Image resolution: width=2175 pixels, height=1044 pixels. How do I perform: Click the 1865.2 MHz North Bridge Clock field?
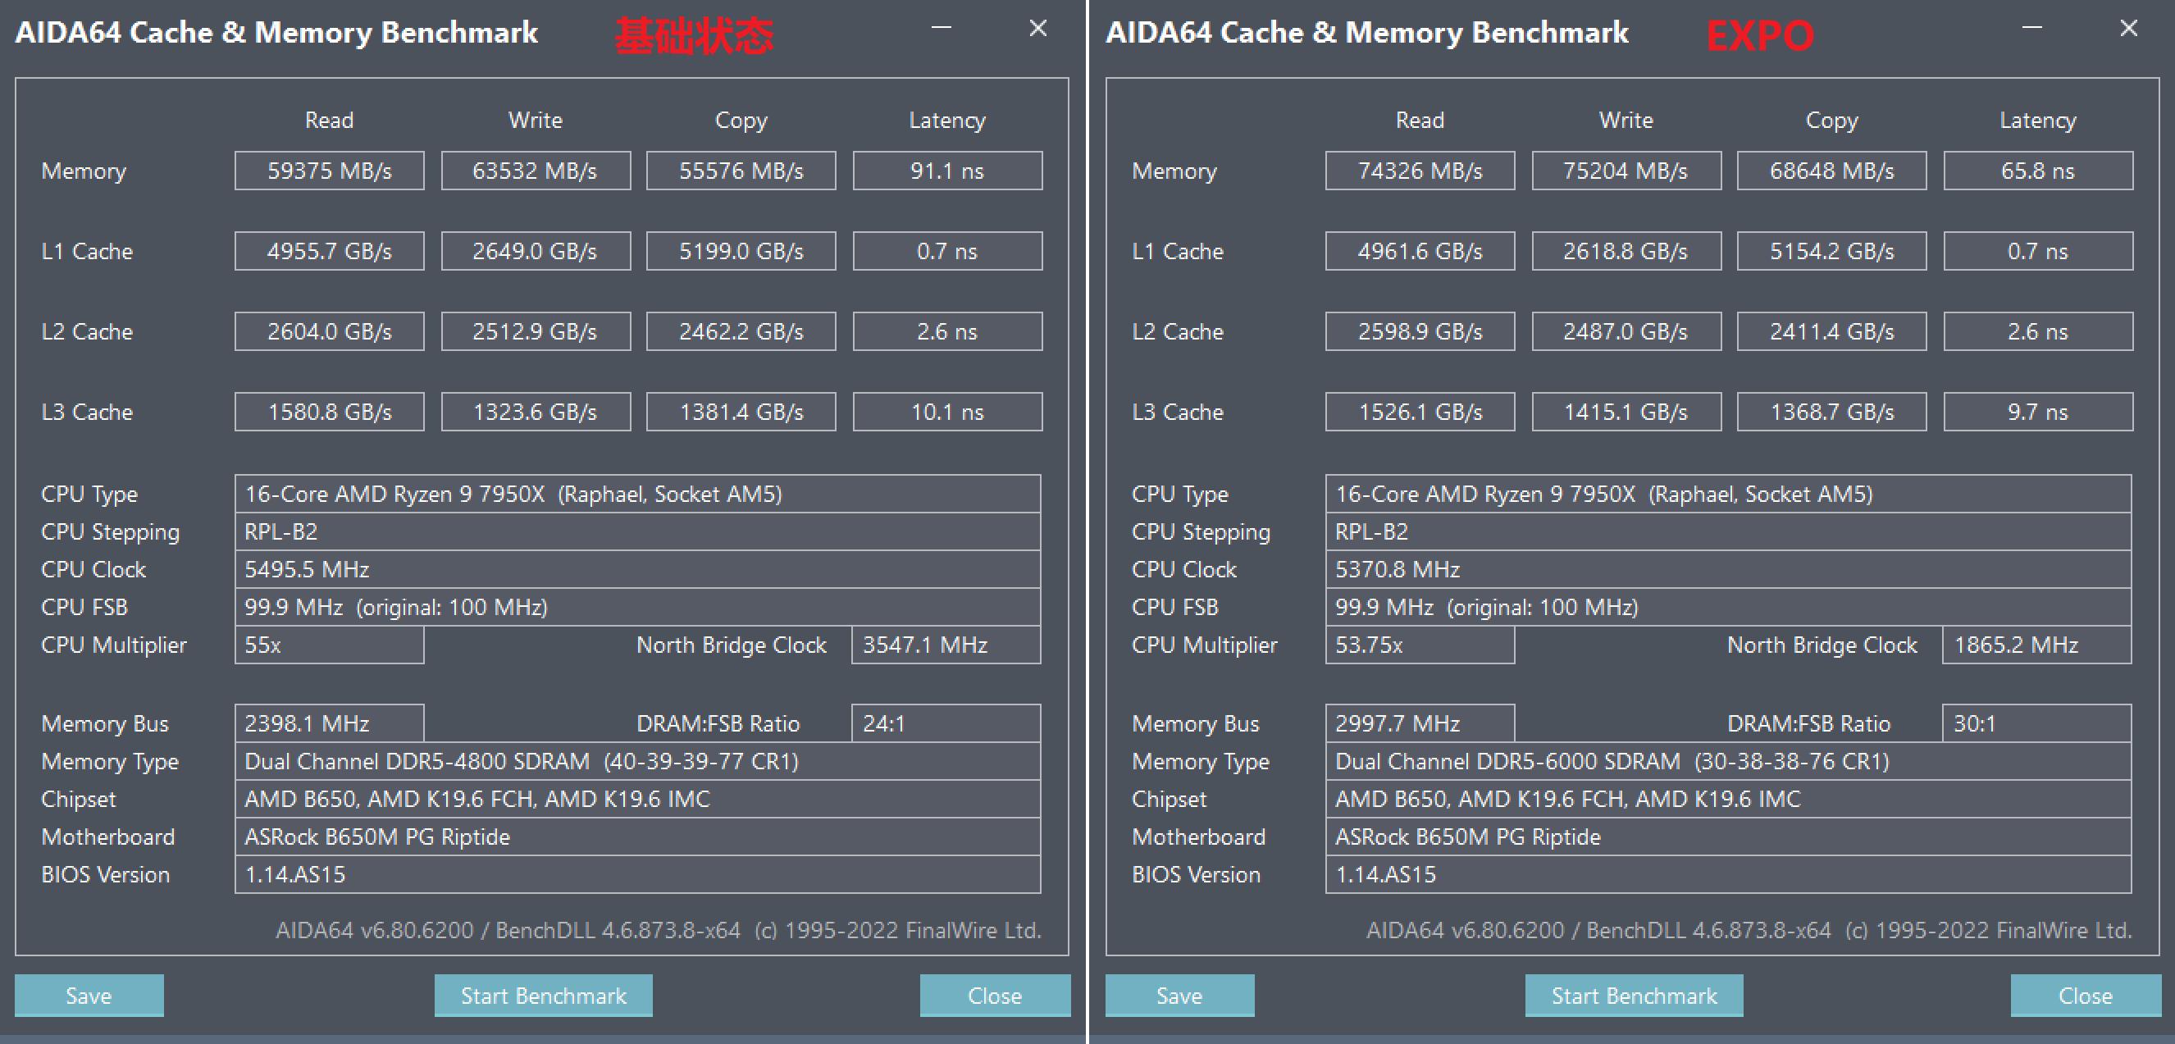(x=2036, y=645)
